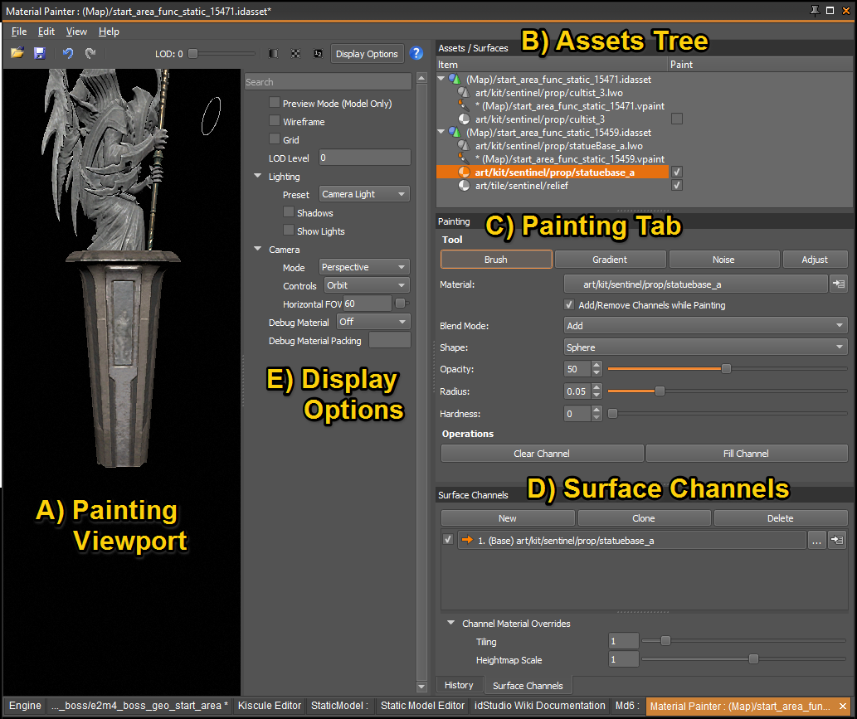This screenshot has width=857, height=719.
Task: Click the checkerboard toolbar icon
Action: pos(295,54)
